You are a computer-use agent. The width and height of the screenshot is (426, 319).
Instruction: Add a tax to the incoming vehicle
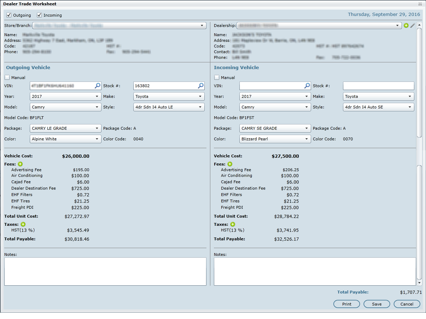pyautogui.click(x=233, y=224)
